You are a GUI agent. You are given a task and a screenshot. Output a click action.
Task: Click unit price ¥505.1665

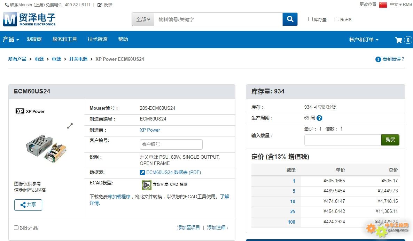pyautogui.click(x=334, y=181)
